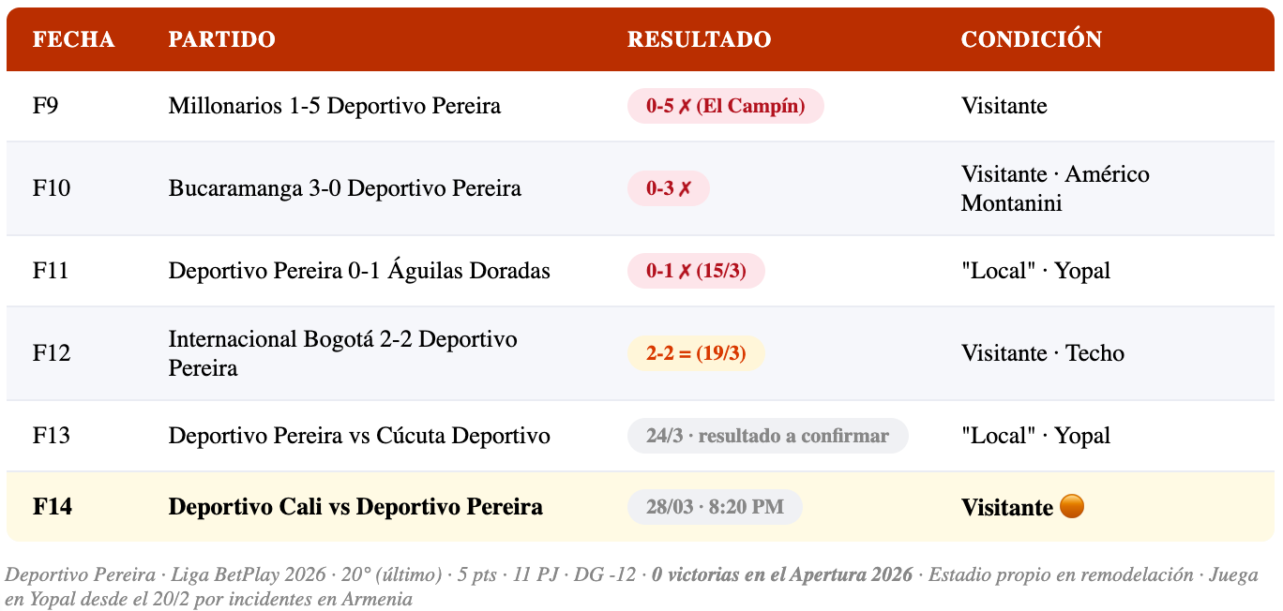Click the CONDICIÓN column header
This screenshot has width=1283, height=611.
click(x=1031, y=39)
